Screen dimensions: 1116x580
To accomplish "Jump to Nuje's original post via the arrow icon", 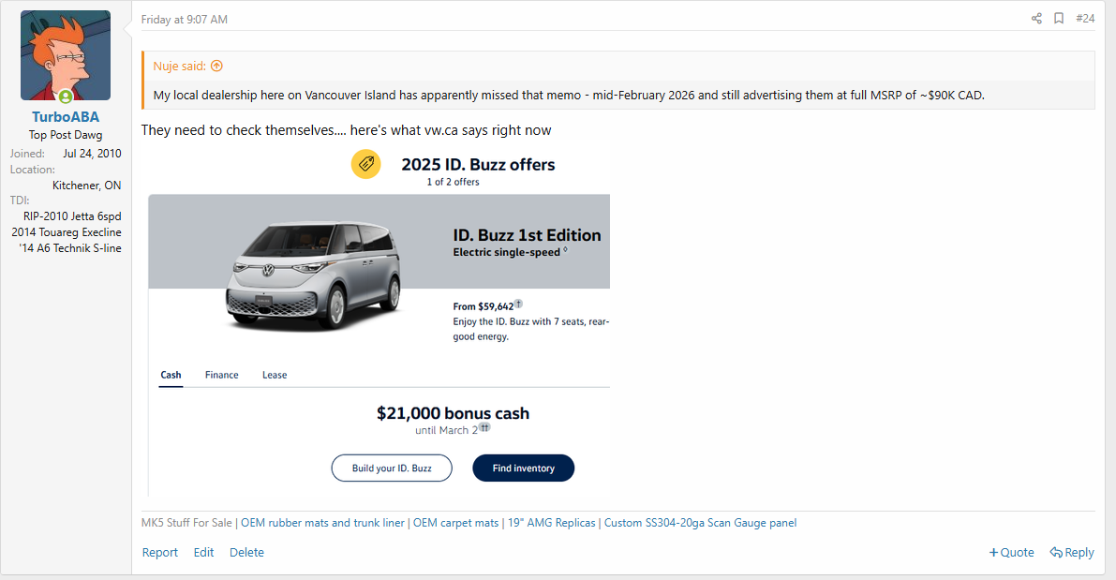I will [x=217, y=66].
